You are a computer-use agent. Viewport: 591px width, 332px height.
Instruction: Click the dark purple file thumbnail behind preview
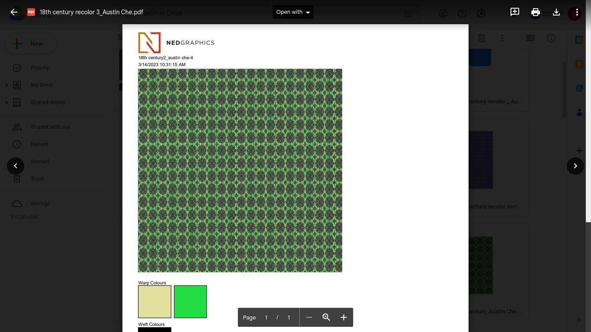(x=481, y=160)
